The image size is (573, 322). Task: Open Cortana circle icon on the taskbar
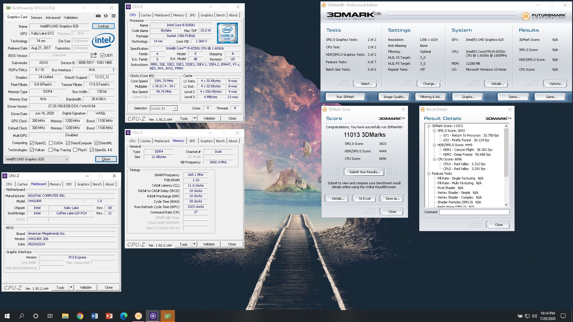tap(36, 316)
